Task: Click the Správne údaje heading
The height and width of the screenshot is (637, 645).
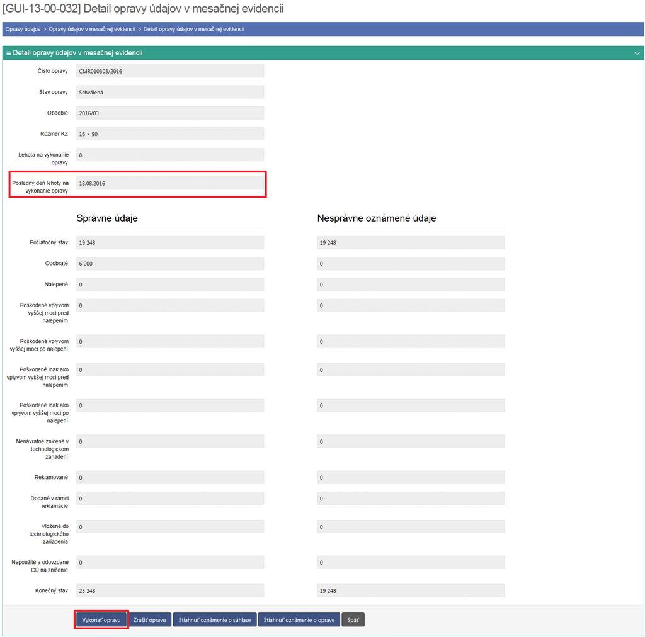Action: (x=107, y=218)
